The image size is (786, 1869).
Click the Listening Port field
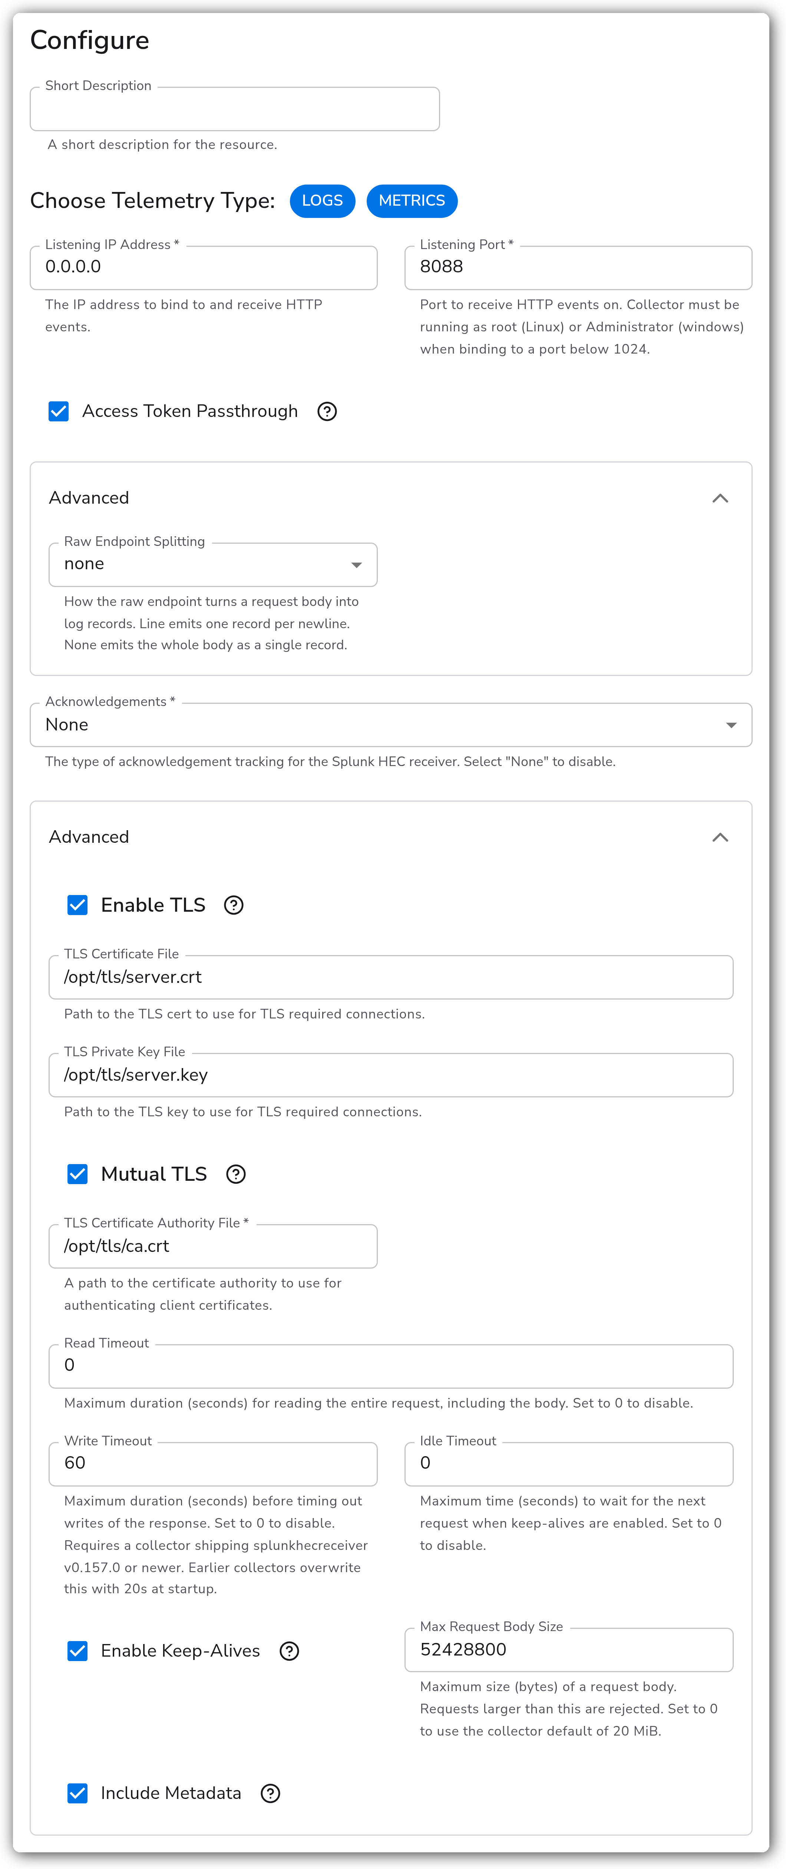pos(578,268)
